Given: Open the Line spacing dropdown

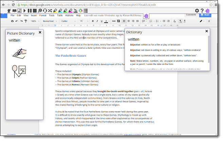Looking at the screenshot, I should point(144,21).
